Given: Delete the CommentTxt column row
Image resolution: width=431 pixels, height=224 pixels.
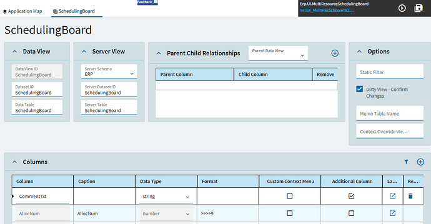Looking at the screenshot, I should click(x=410, y=196).
